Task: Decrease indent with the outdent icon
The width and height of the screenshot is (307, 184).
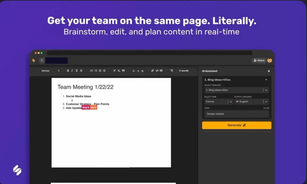Action: pyautogui.click(x=100, y=71)
